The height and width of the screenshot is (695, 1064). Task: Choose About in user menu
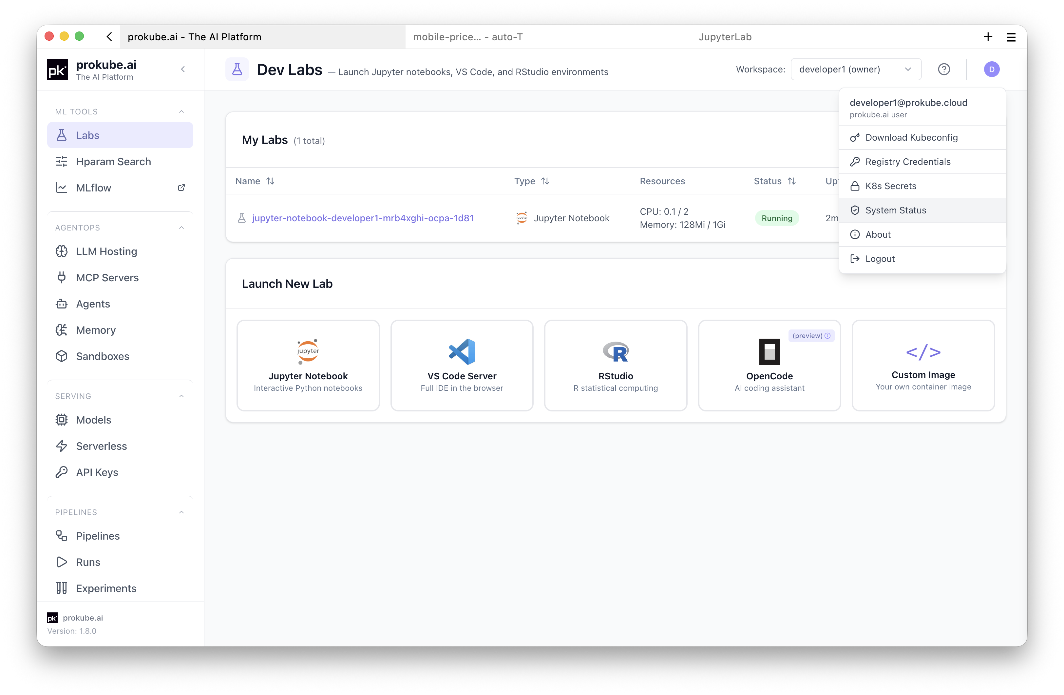point(922,234)
